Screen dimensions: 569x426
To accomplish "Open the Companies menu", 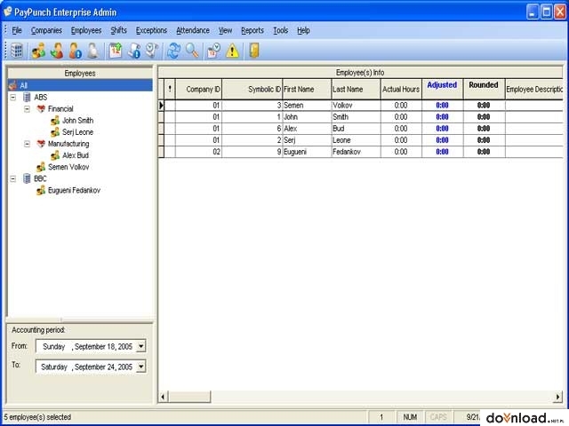I will pos(46,30).
